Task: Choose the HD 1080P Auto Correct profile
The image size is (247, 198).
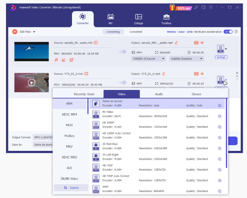Action: [x=157, y=135]
